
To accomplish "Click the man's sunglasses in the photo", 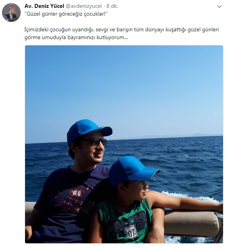I will 95,142.
